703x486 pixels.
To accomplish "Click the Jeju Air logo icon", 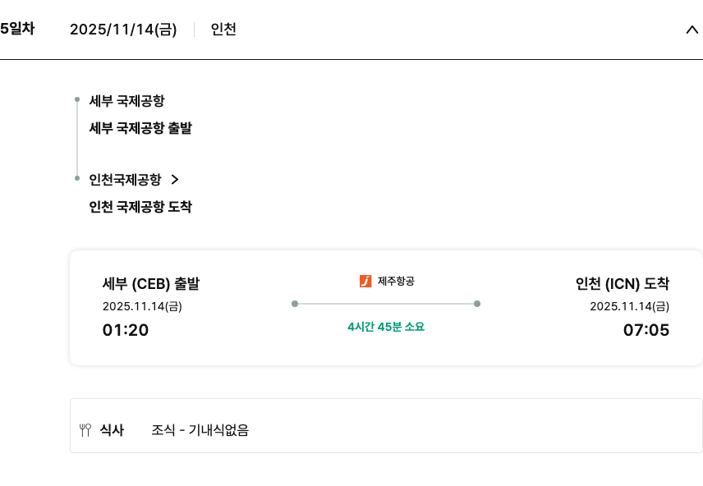I will 365,282.
